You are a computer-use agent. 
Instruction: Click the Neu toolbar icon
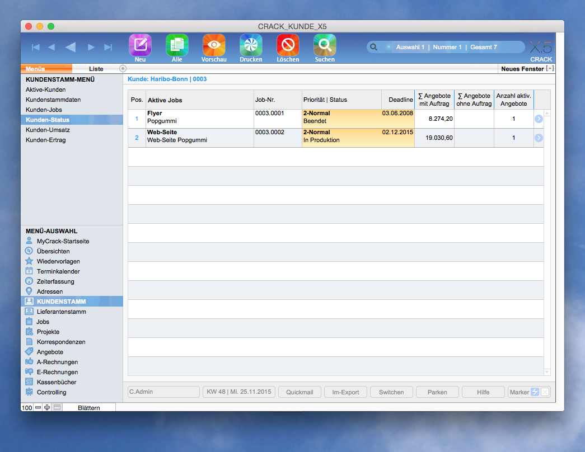(140, 45)
